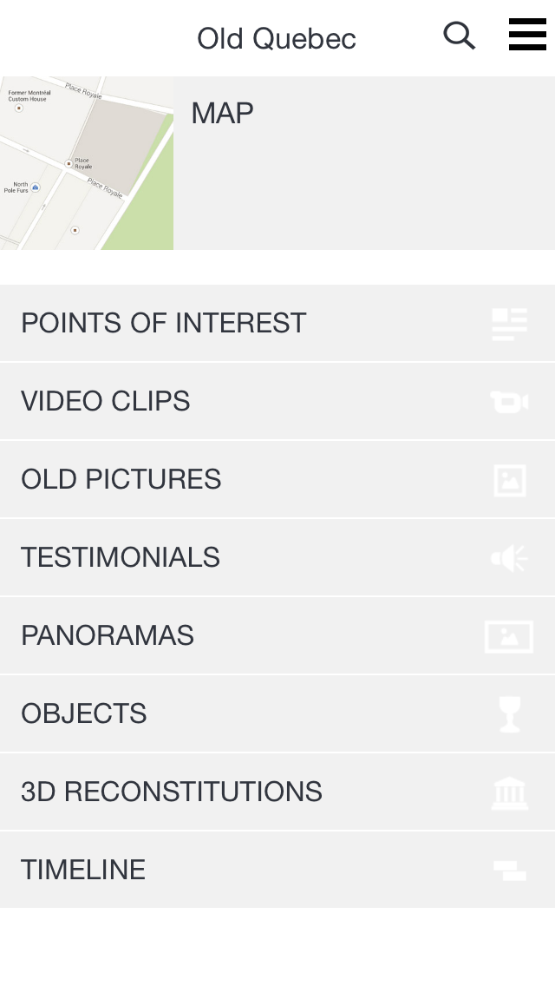Tap the Timeline bars icon

510,871
